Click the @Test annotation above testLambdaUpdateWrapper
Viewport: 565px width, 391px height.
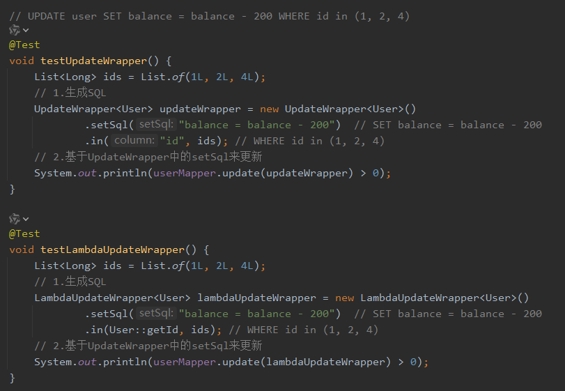[24, 234]
